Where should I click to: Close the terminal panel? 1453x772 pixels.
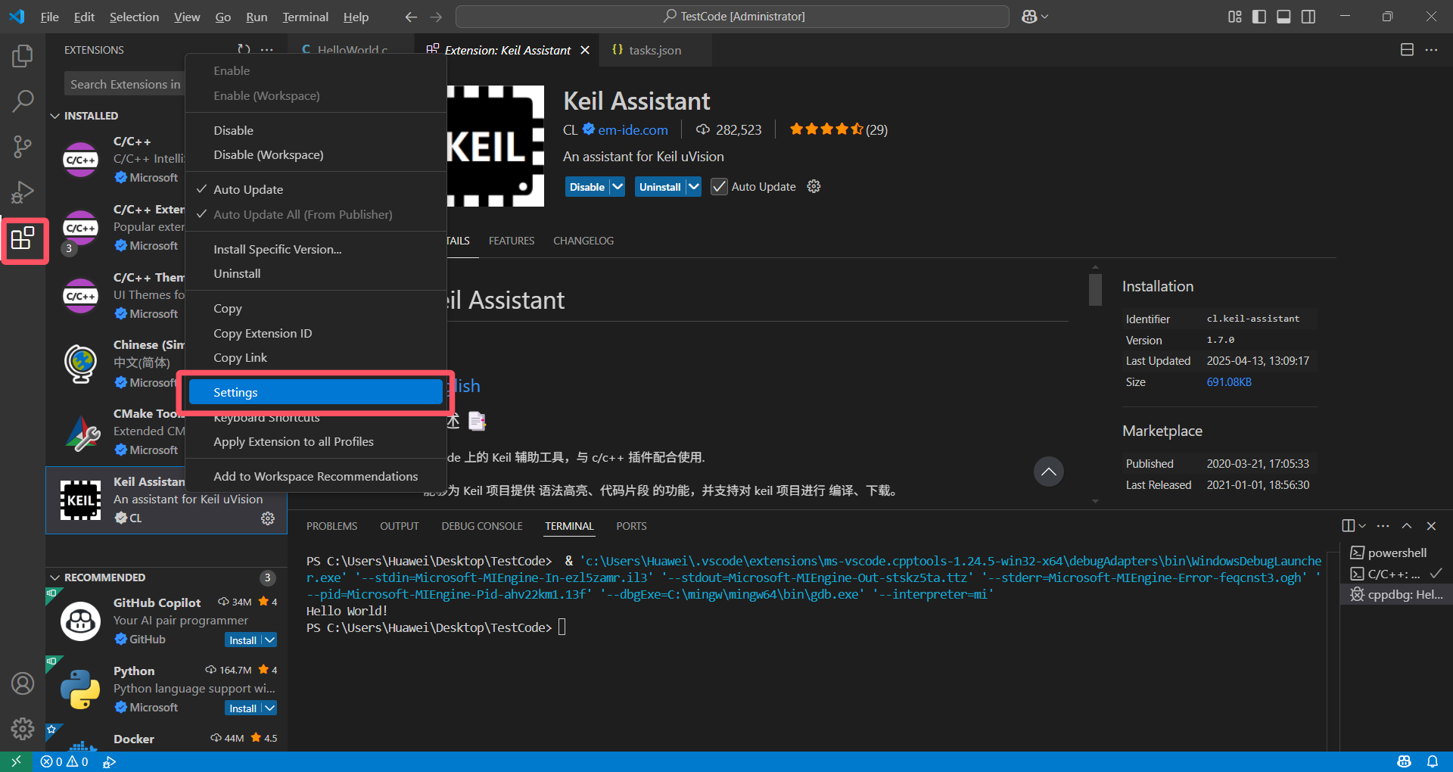(1431, 526)
